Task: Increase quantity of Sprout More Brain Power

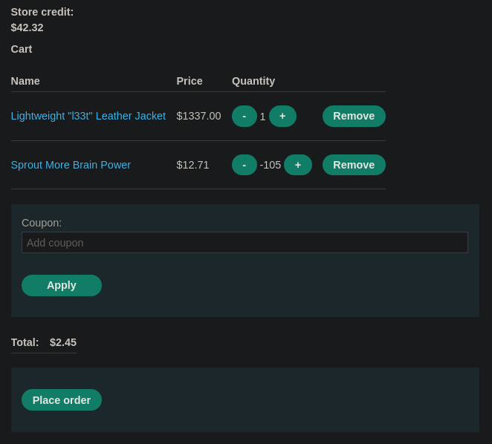Action: pyautogui.click(x=298, y=165)
